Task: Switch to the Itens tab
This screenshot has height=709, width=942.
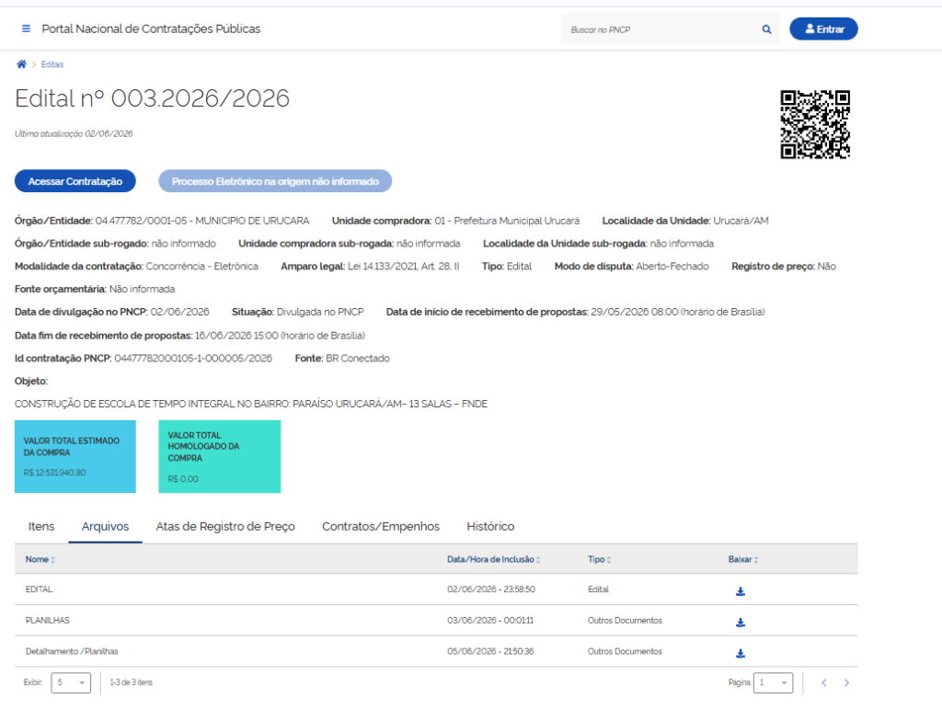Action: tap(41, 527)
